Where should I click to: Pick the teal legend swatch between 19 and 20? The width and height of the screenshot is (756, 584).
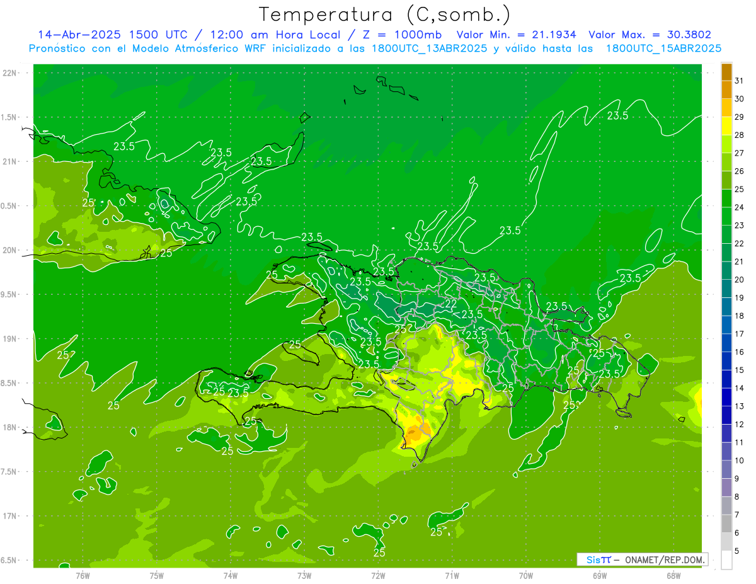coord(726,289)
